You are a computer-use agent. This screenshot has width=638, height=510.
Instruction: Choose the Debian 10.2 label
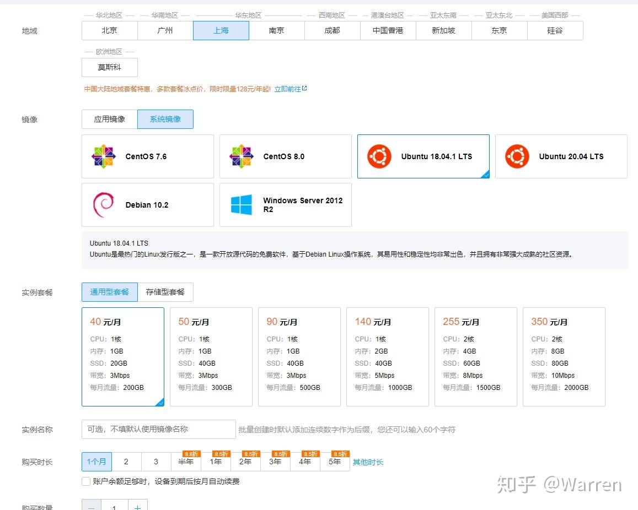coord(147,205)
